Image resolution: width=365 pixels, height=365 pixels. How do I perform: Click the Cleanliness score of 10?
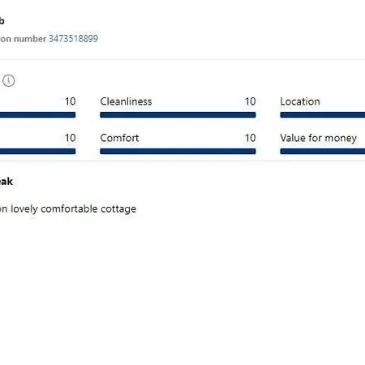coord(250,101)
